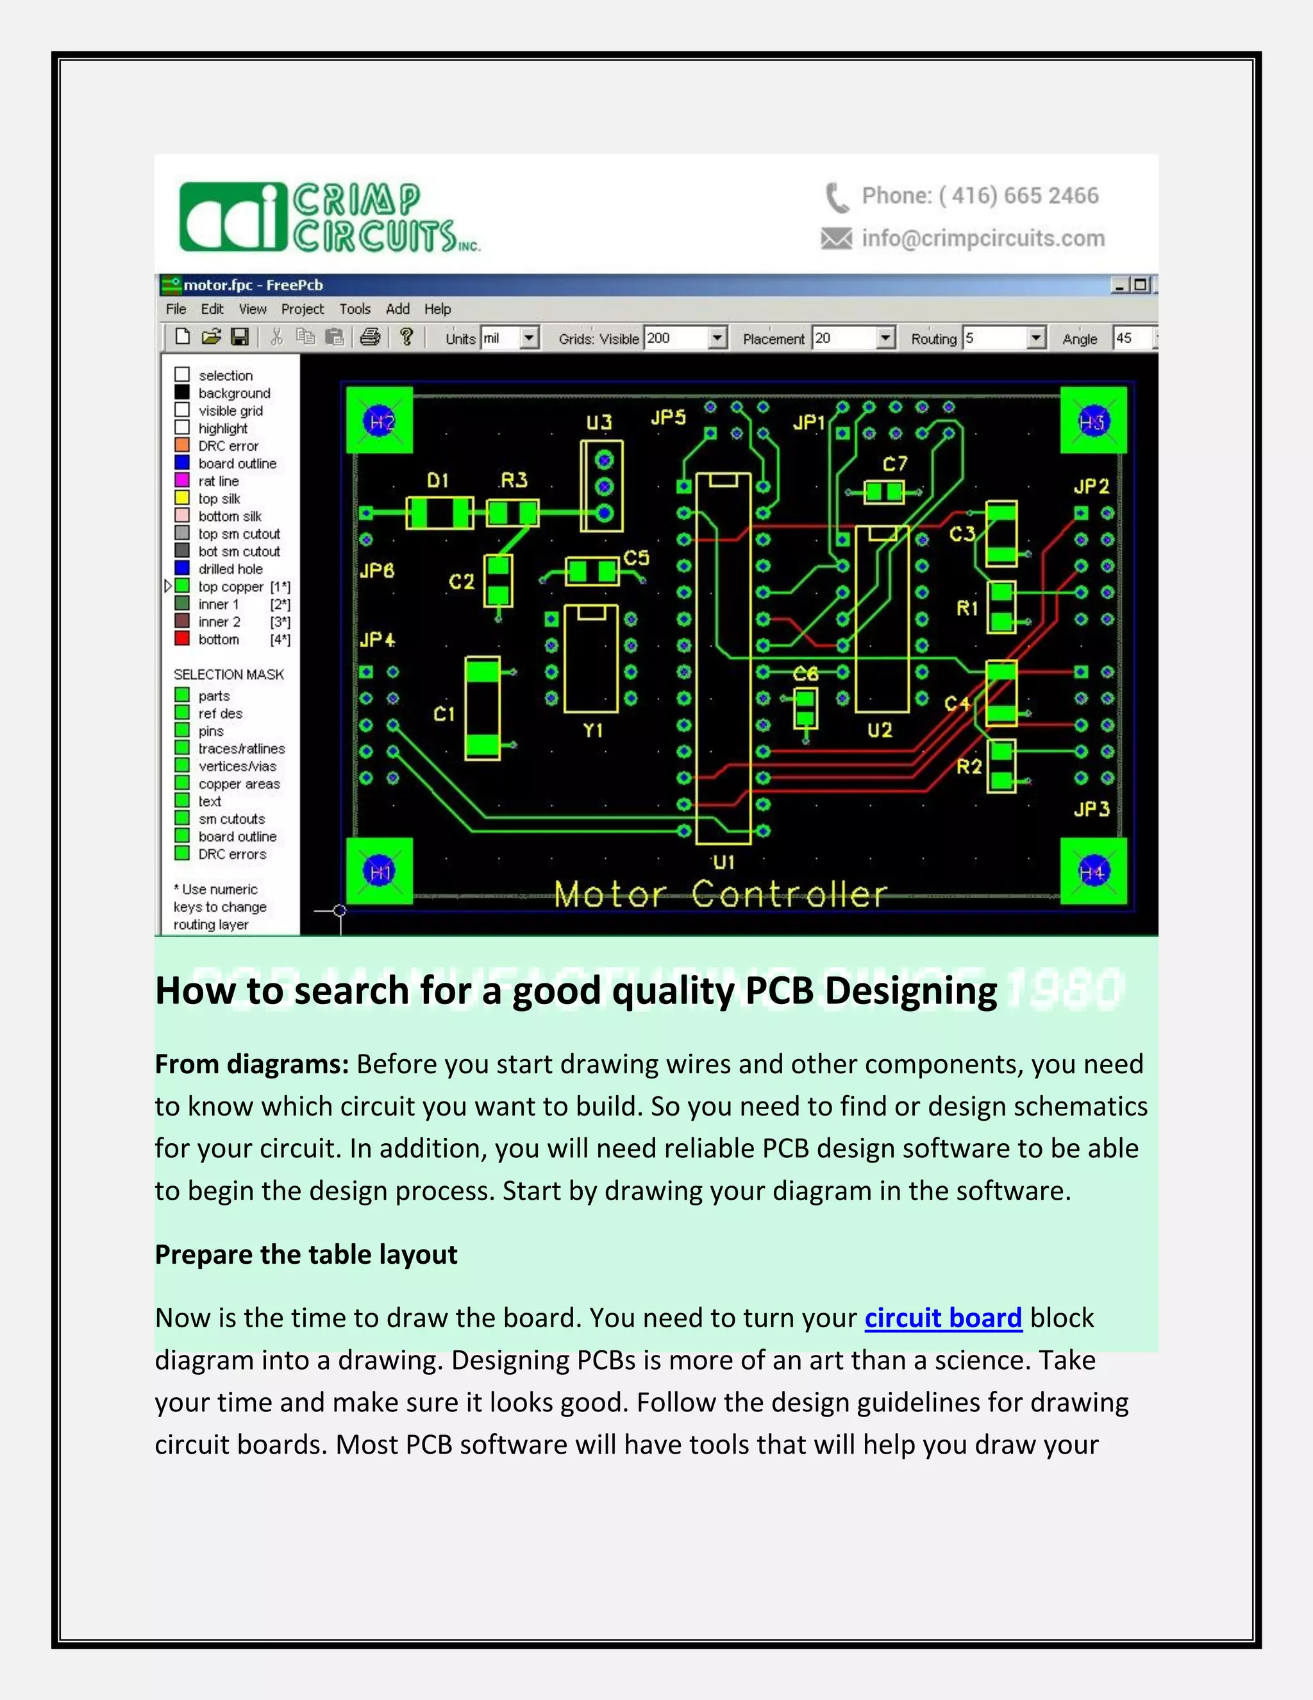Toggle the text selection mask box

pyautogui.click(x=182, y=800)
